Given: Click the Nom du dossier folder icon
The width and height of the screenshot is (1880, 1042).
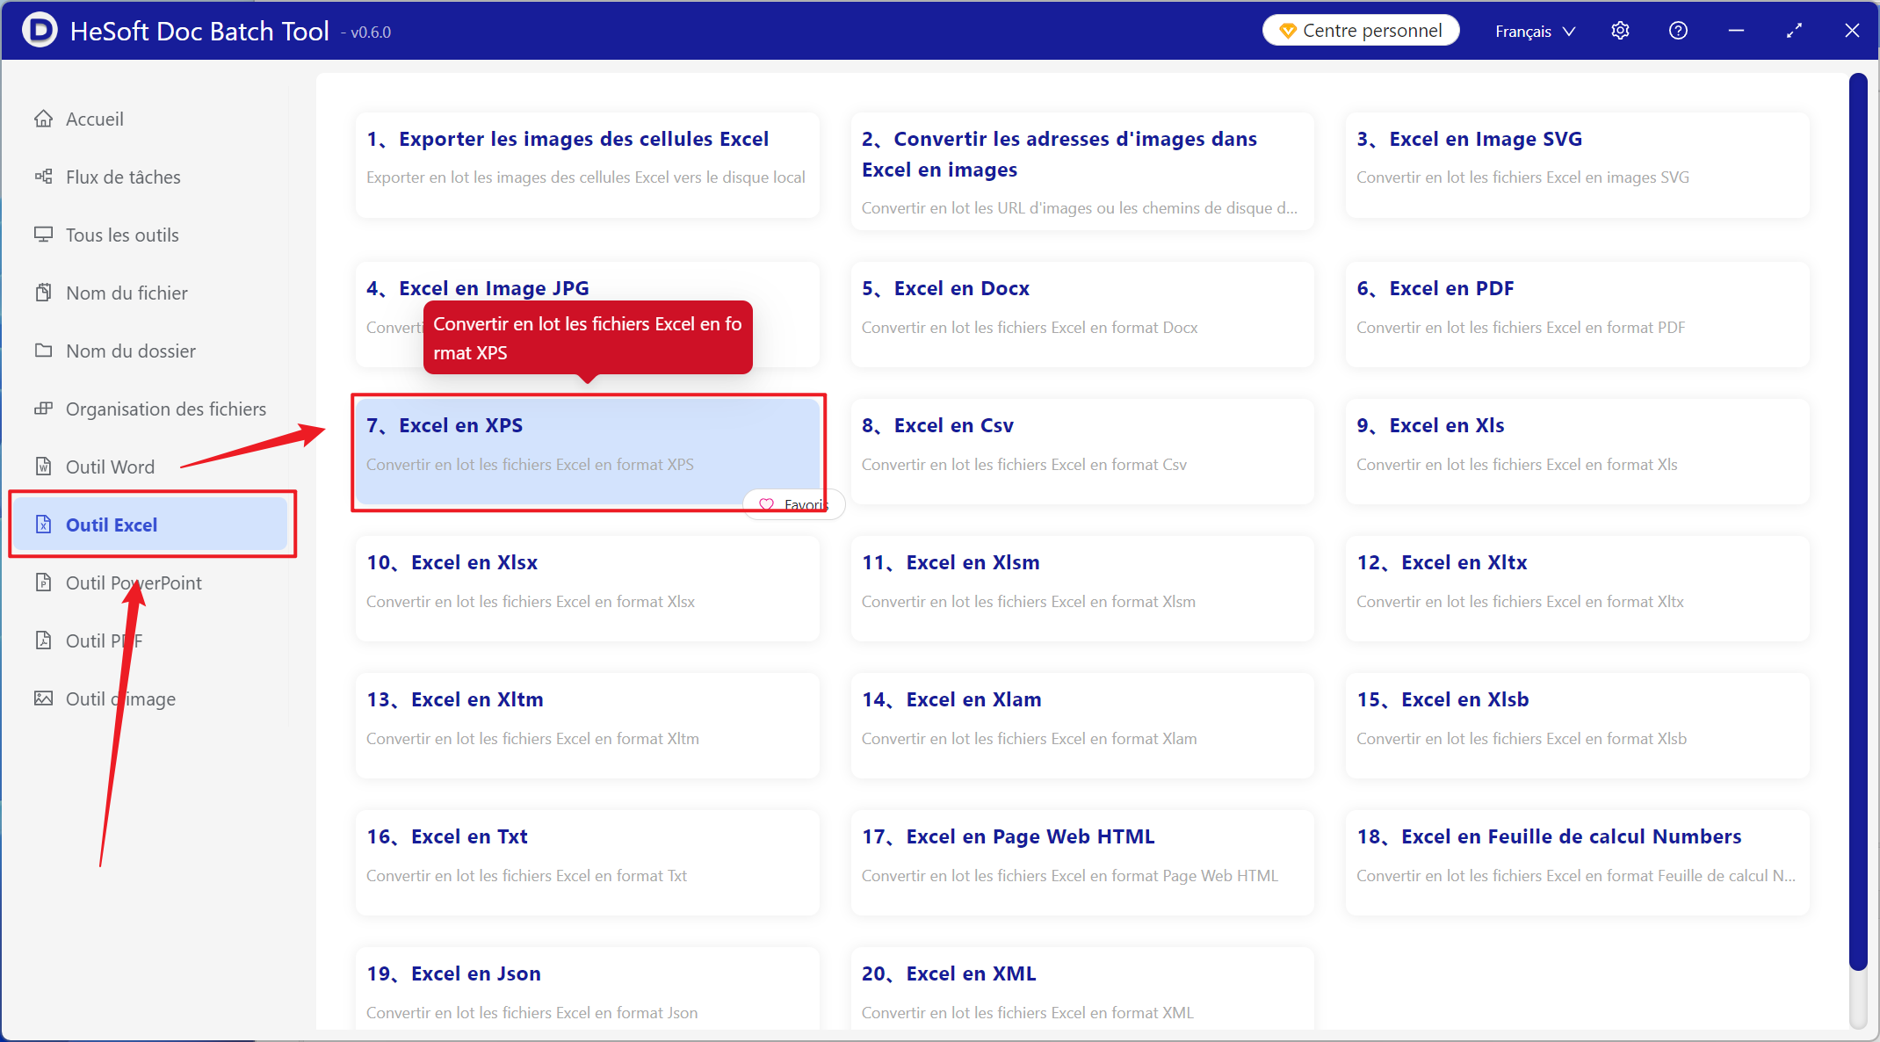Looking at the screenshot, I should 43,351.
